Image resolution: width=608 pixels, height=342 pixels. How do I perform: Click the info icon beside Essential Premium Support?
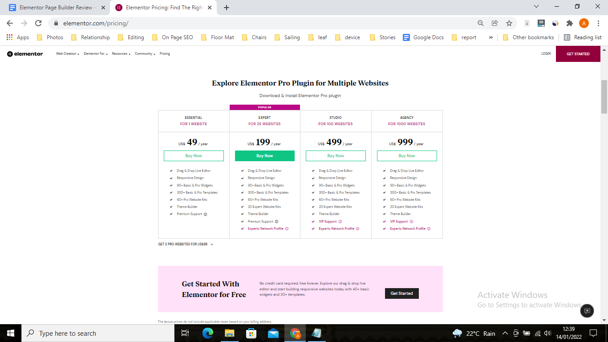coord(205,214)
